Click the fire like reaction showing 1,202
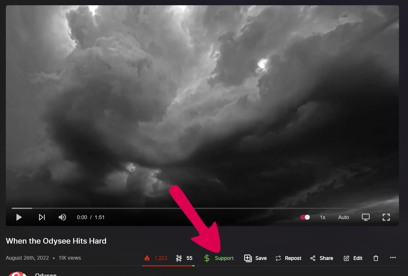408x276 pixels. coord(156,258)
